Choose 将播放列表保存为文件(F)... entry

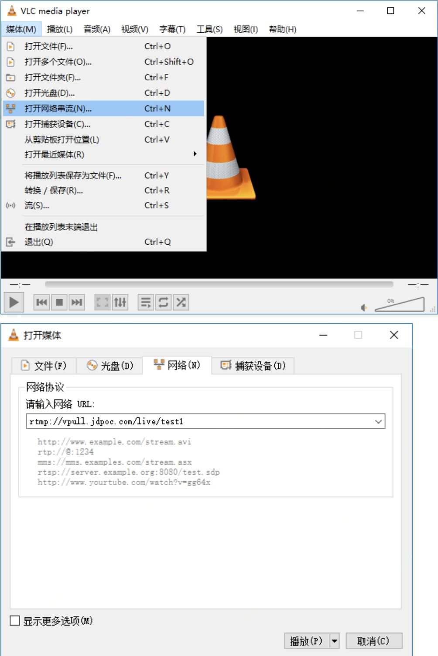103,175
